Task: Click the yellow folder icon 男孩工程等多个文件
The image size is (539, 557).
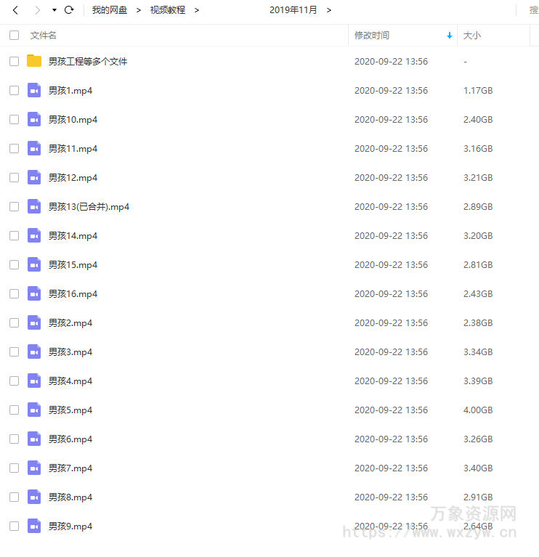Action: (34, 61)
